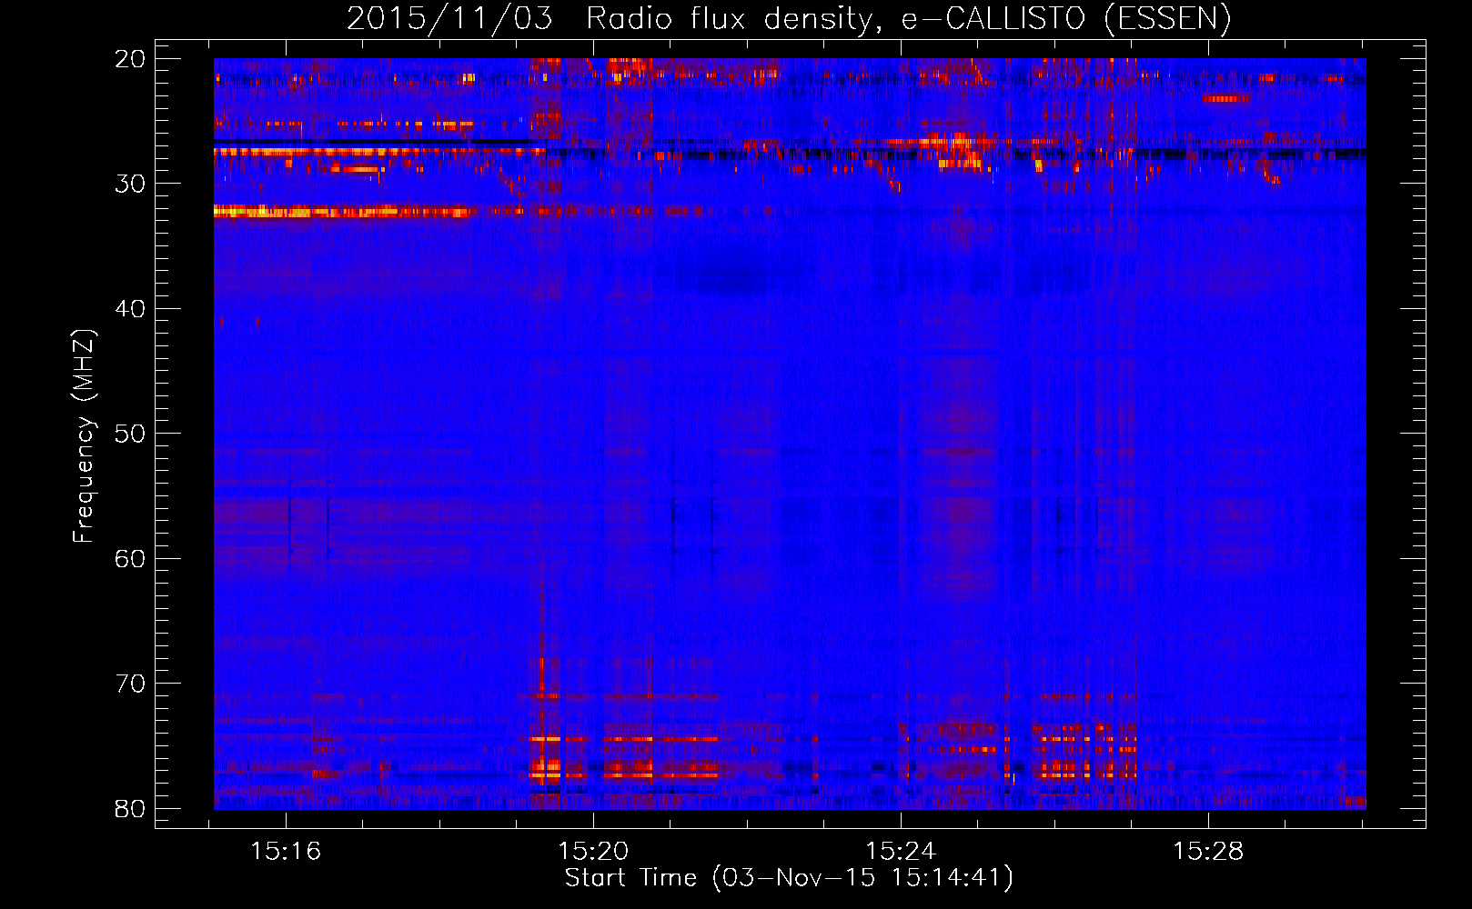Click the 40 MHz frequency tick label
The height and width of the screenshot is (909, 1472).
pos(131,309)
